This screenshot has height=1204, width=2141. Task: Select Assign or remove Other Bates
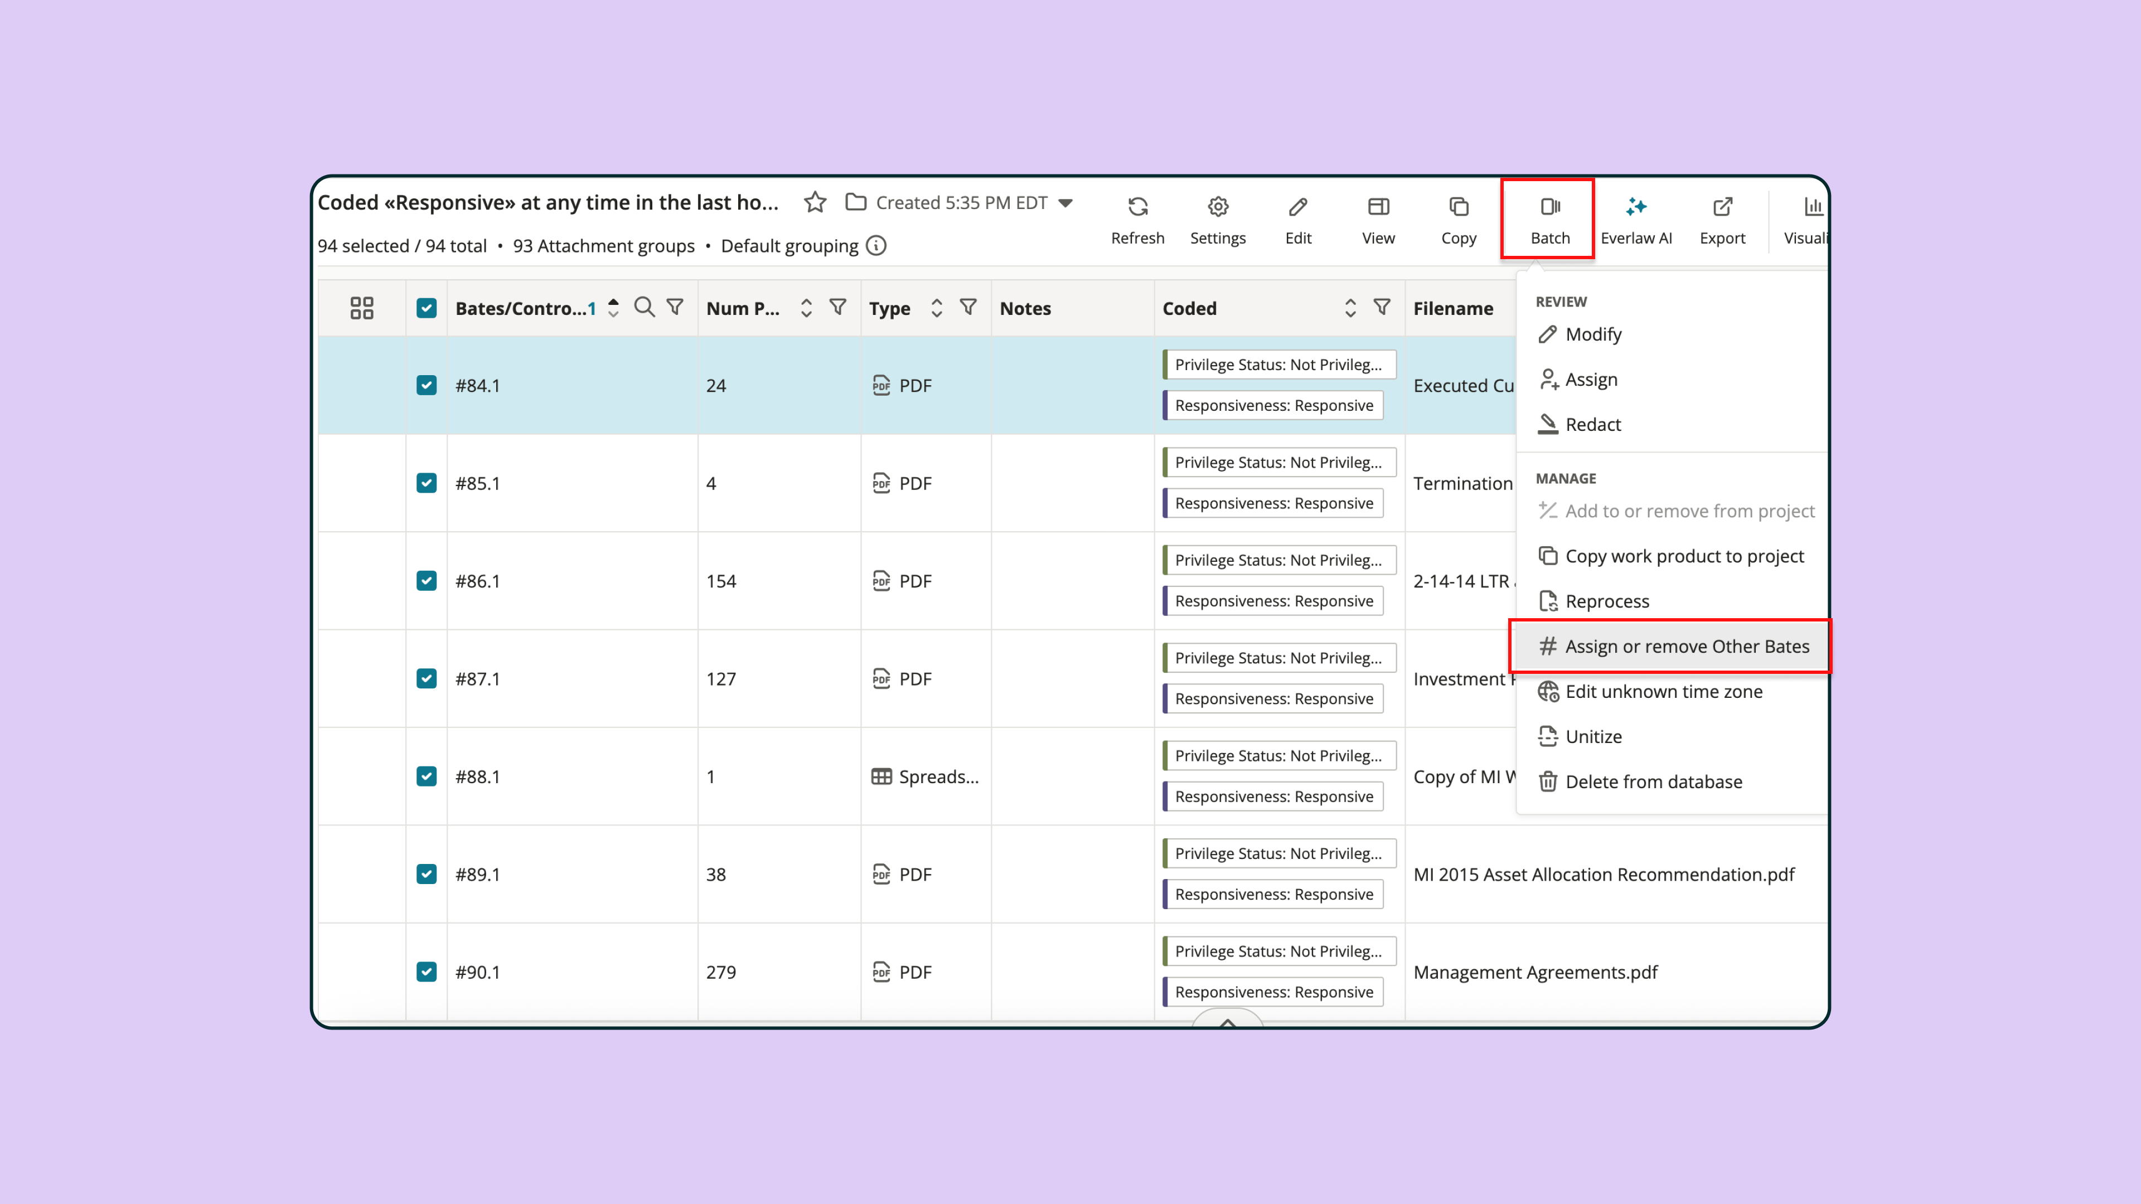coord(1672,647)
